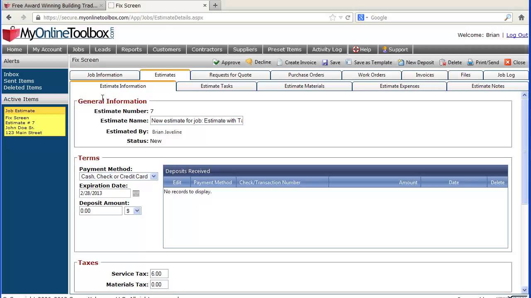531x298 pixels.
Task: Open the Customers menu
Action: point(167,49)
